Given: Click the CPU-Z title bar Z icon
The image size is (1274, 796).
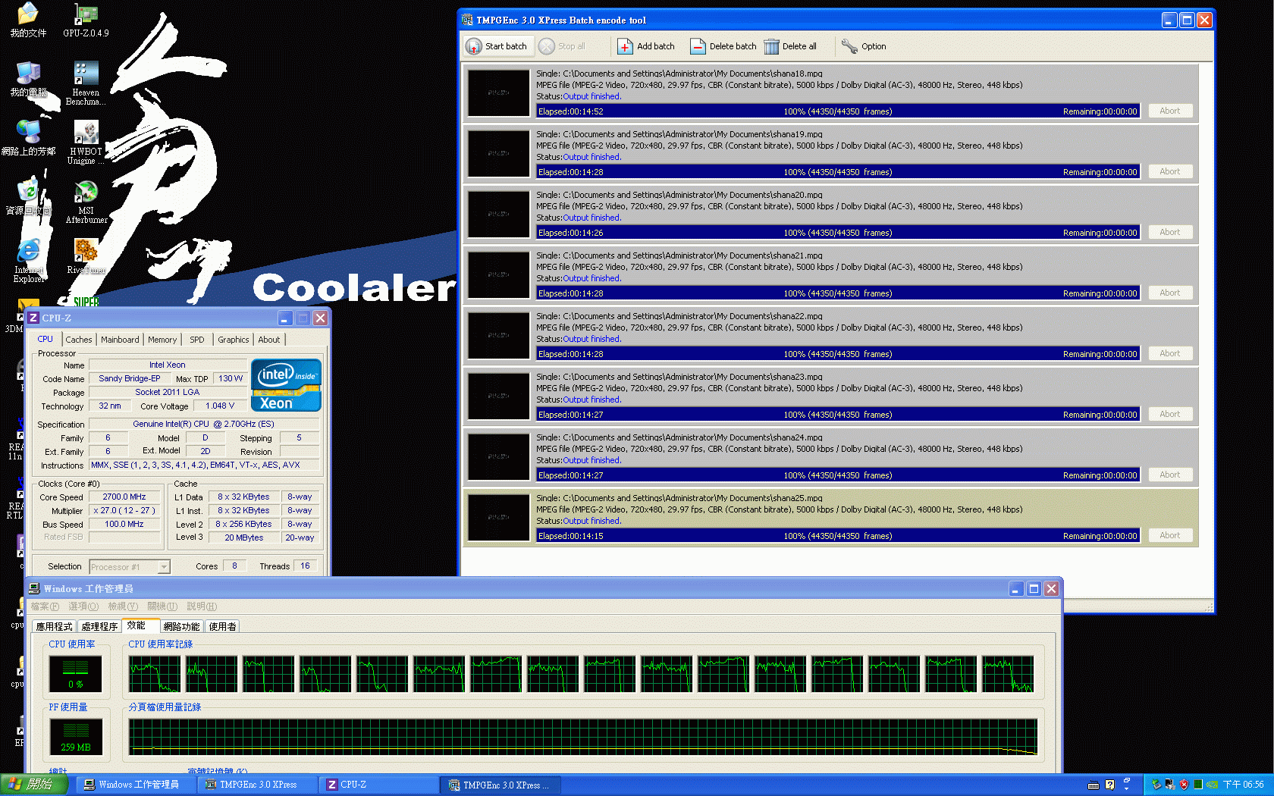Looking at the screenshot, I should point(33,318).
